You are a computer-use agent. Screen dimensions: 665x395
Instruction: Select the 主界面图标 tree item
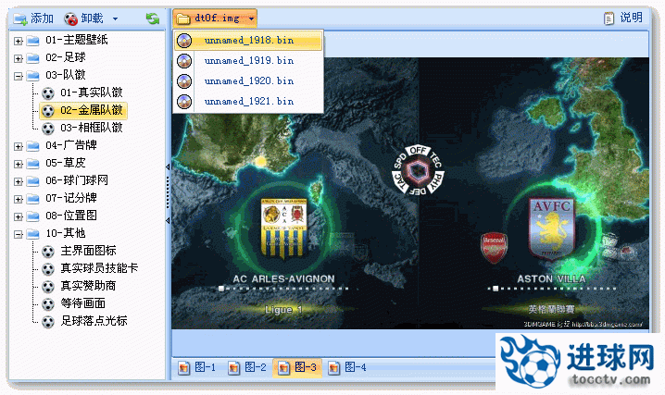(x=88, y=251)
